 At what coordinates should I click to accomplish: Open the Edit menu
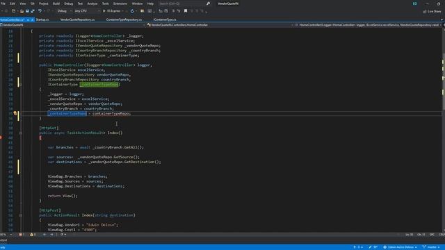(x=13, y=3)
